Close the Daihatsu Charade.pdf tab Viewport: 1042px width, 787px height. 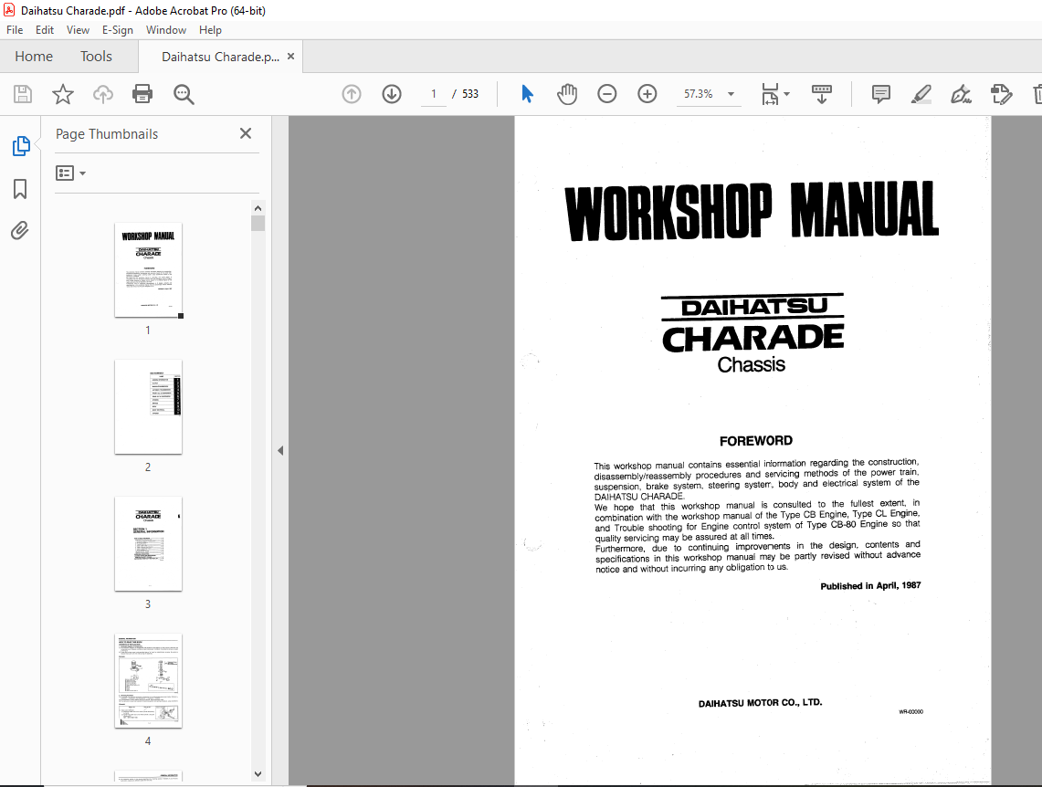290,57
